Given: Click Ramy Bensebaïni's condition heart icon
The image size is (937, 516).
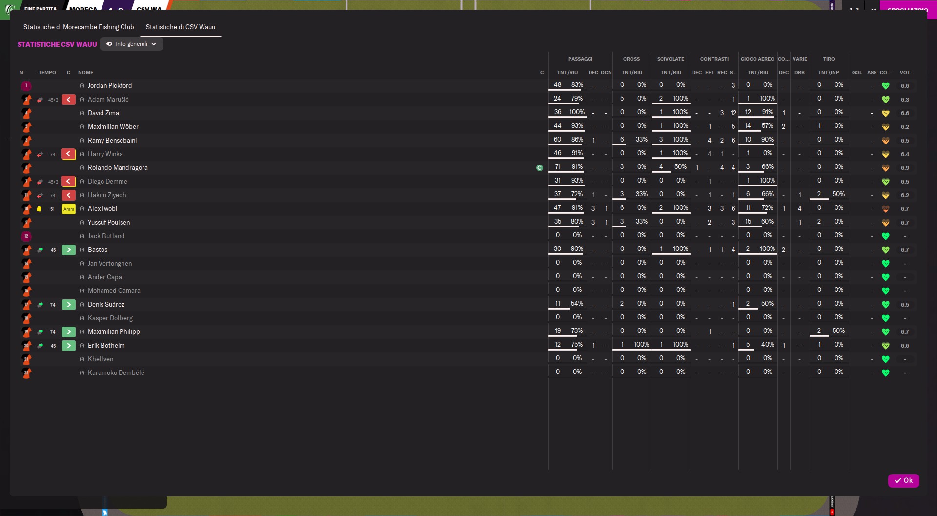Looking at the screenshot, I should coord(885,141).
